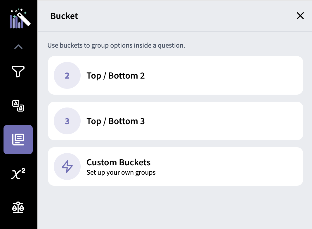Close the Bucket panel

coord(300,16)
